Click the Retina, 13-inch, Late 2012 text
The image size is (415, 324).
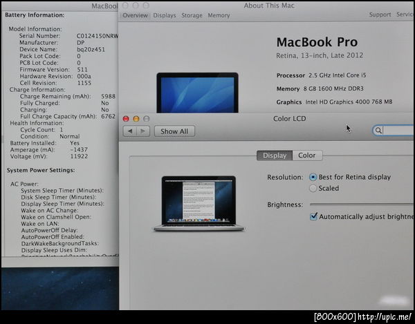point(320,55)
